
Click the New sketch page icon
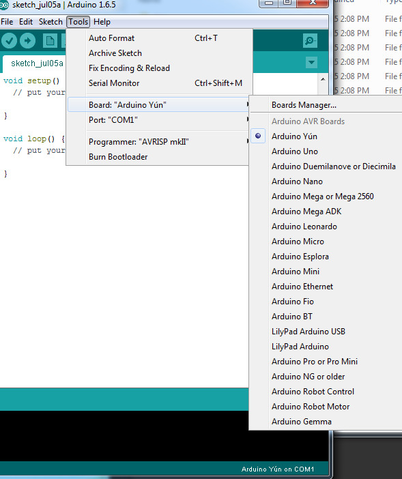click(x=50, y=41)
